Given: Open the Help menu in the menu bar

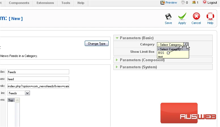Looking at the screenshot, I should tap(81, 3).
